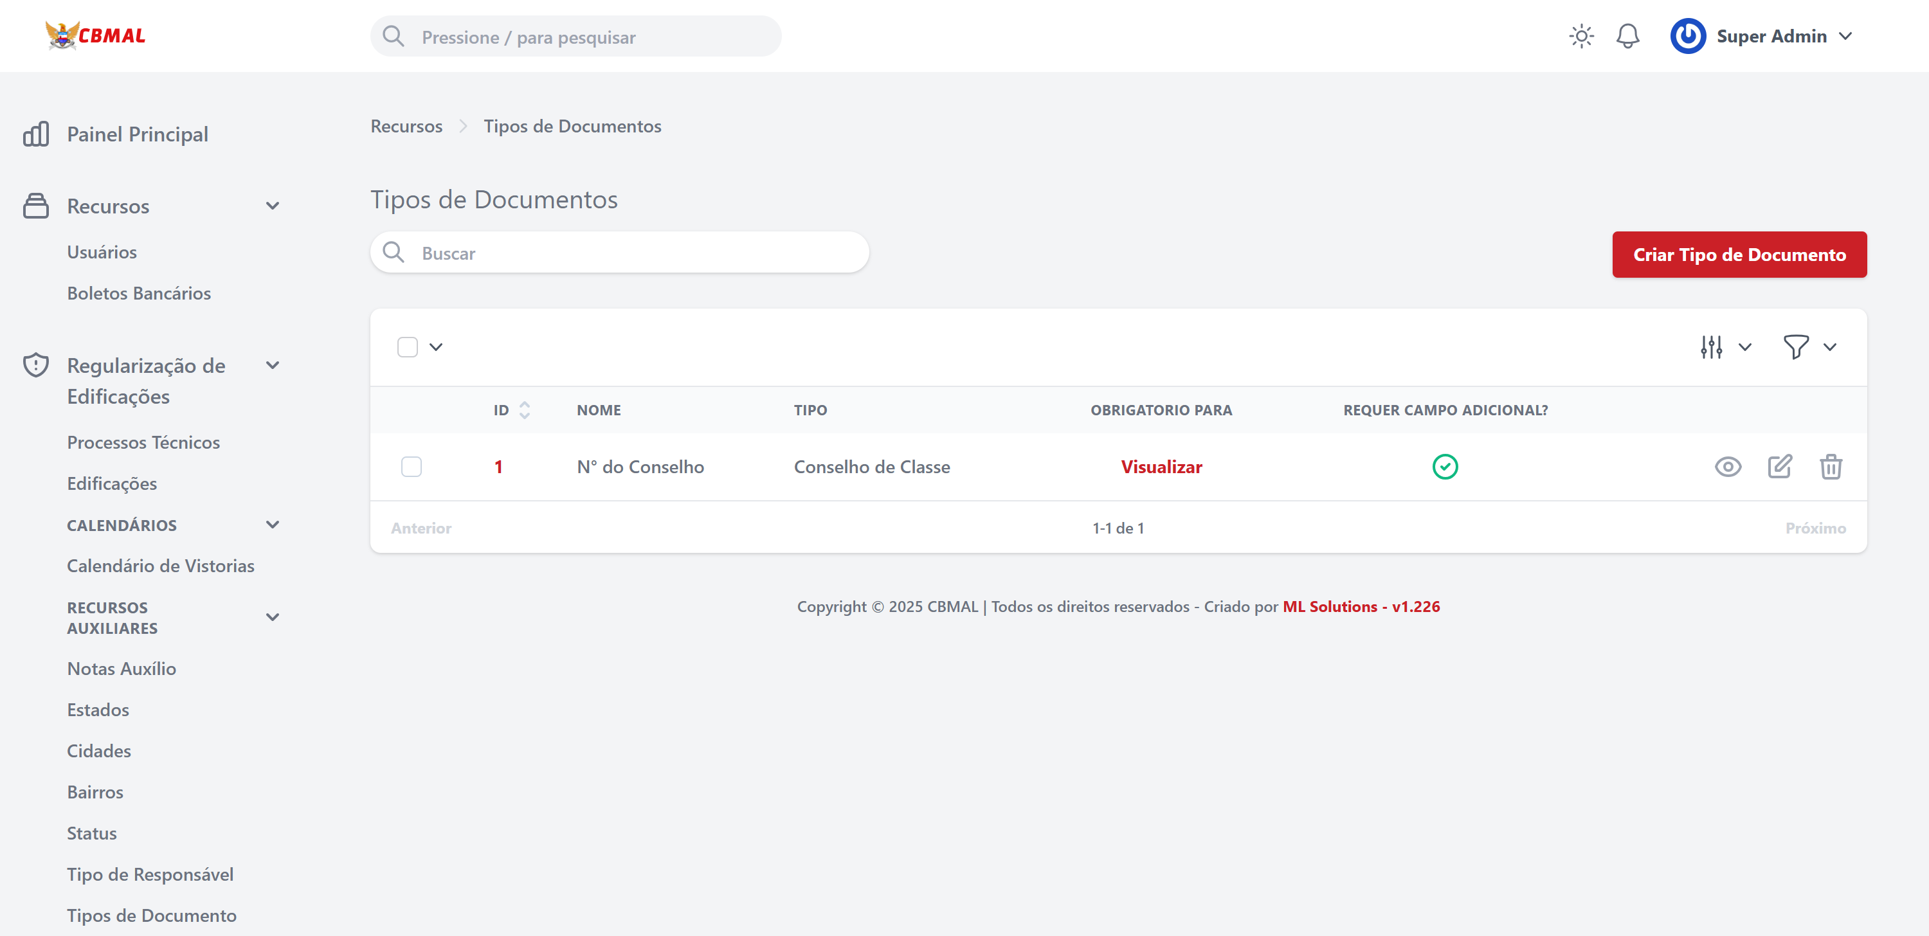Select Boletos Bancários in the sidebar
The image size is (1929, 936).
(140, 292)
